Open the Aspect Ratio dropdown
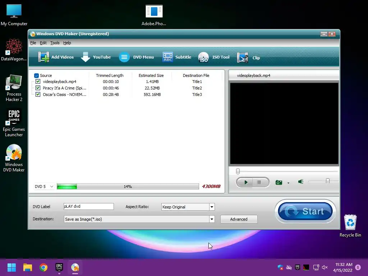The width and height of the screenshot is (368, 276). tap(188, 207)
